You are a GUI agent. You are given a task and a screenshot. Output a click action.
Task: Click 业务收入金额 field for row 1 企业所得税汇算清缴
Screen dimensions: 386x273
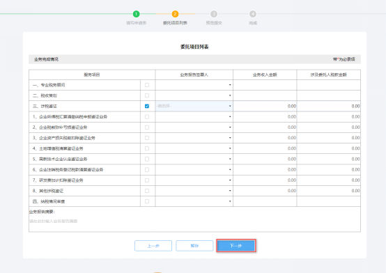[x=265, y=117]
